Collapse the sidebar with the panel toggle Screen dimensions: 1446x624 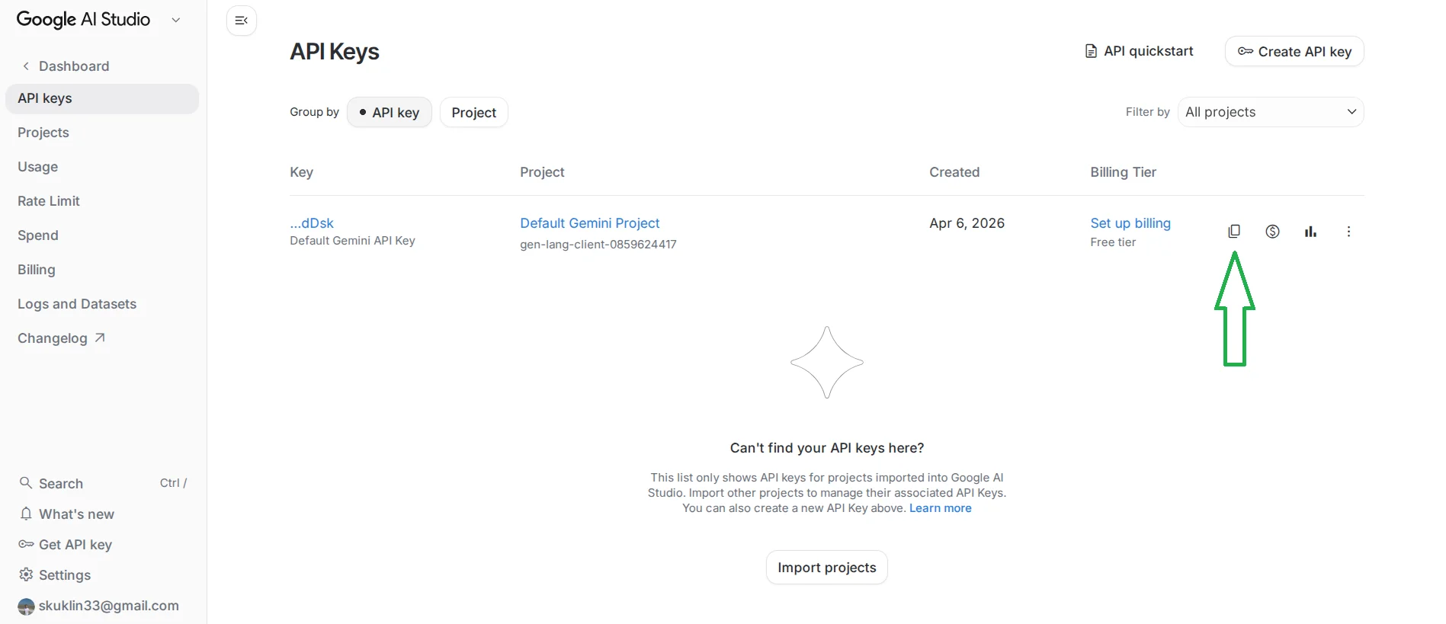coord(241,21)
